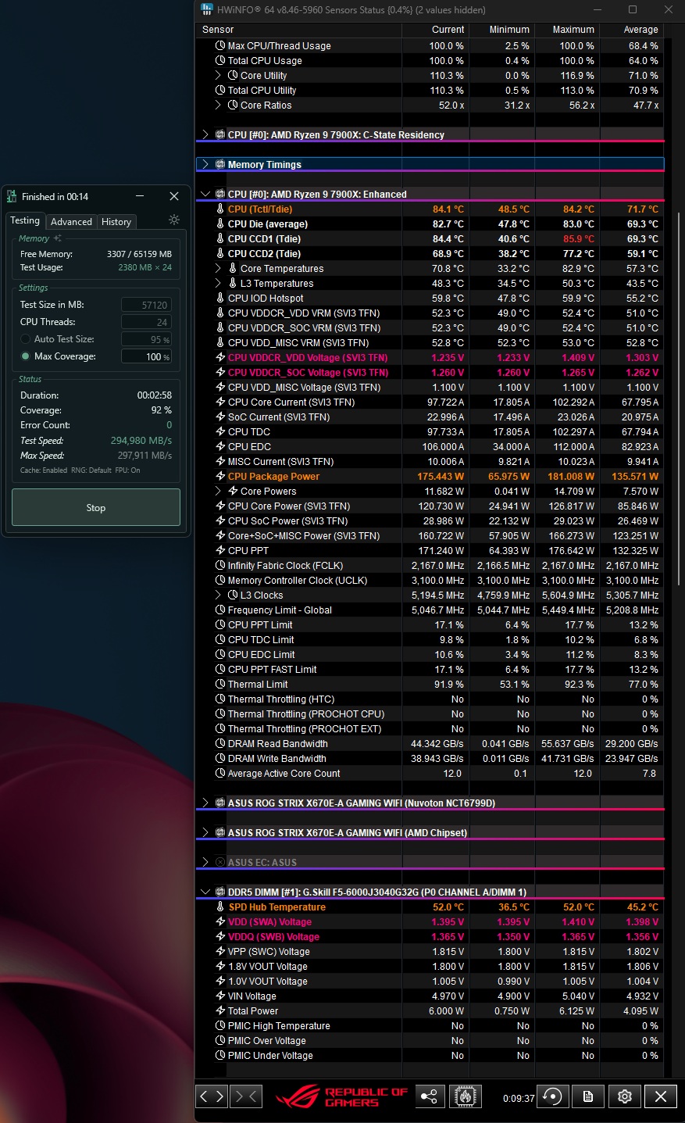This screenshot has width=685, height=1123.
Task: Stop the memory test
Action: coord(96,508)
